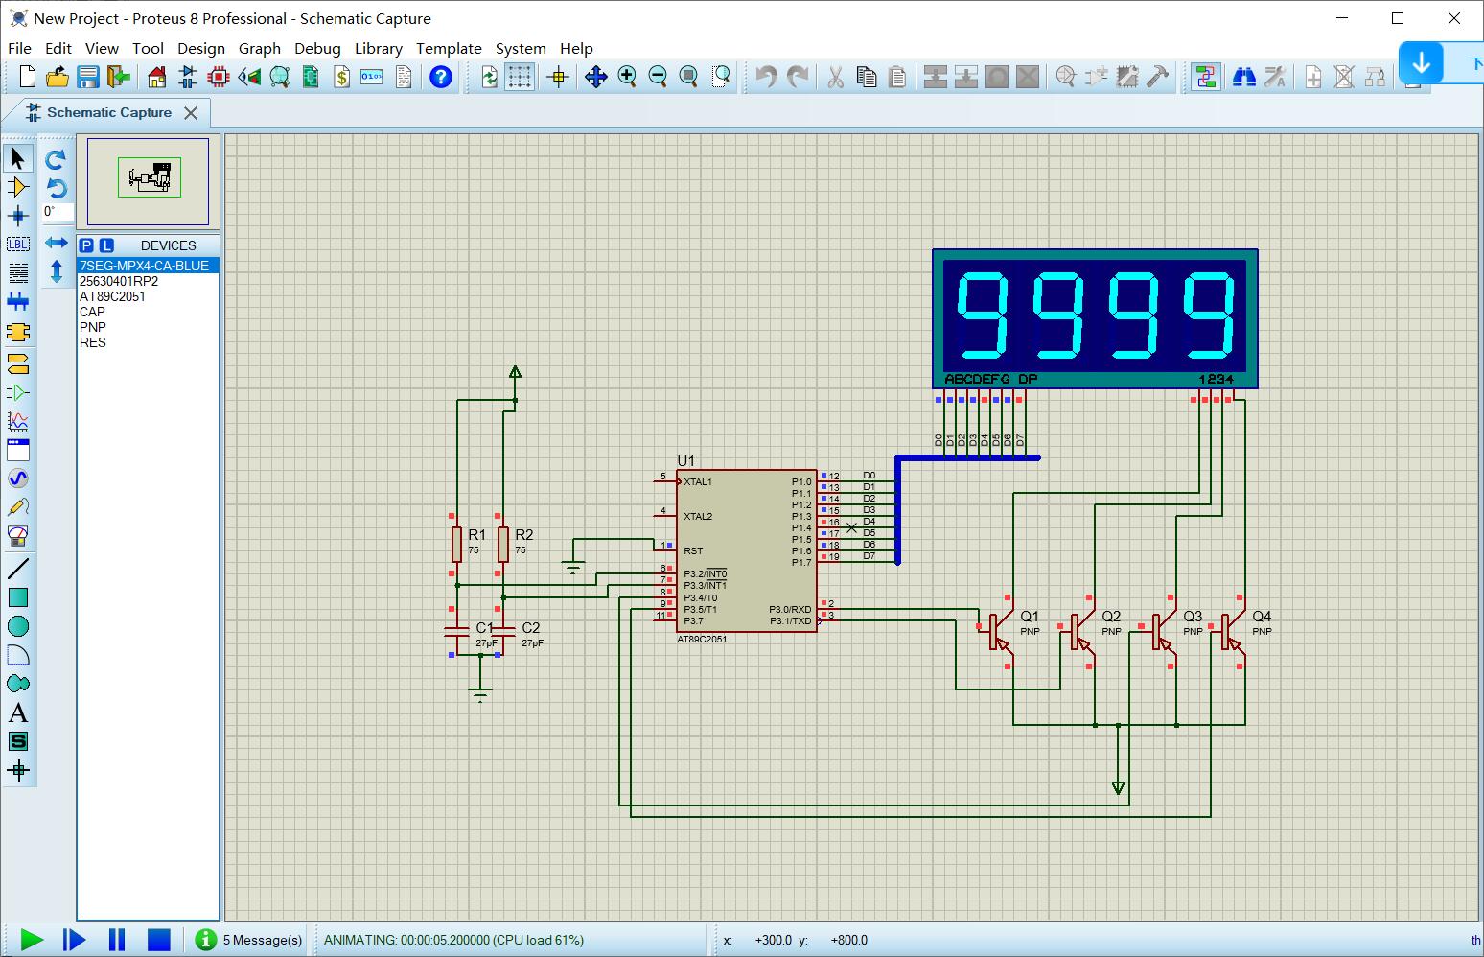Image resolution: width=1484 pixels, height=957 pixels.
Task: Open the PCB Layout chip icon
Action: coord(219,77)
